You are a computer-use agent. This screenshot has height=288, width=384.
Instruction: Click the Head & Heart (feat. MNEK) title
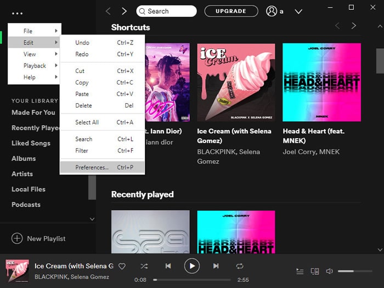pyautogui.click(x=313, y=136)
